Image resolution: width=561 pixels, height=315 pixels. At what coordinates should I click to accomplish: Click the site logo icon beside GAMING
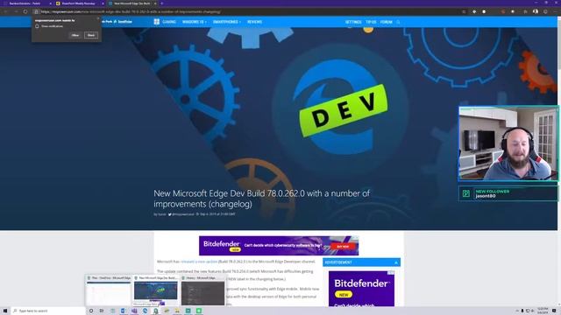157,22
